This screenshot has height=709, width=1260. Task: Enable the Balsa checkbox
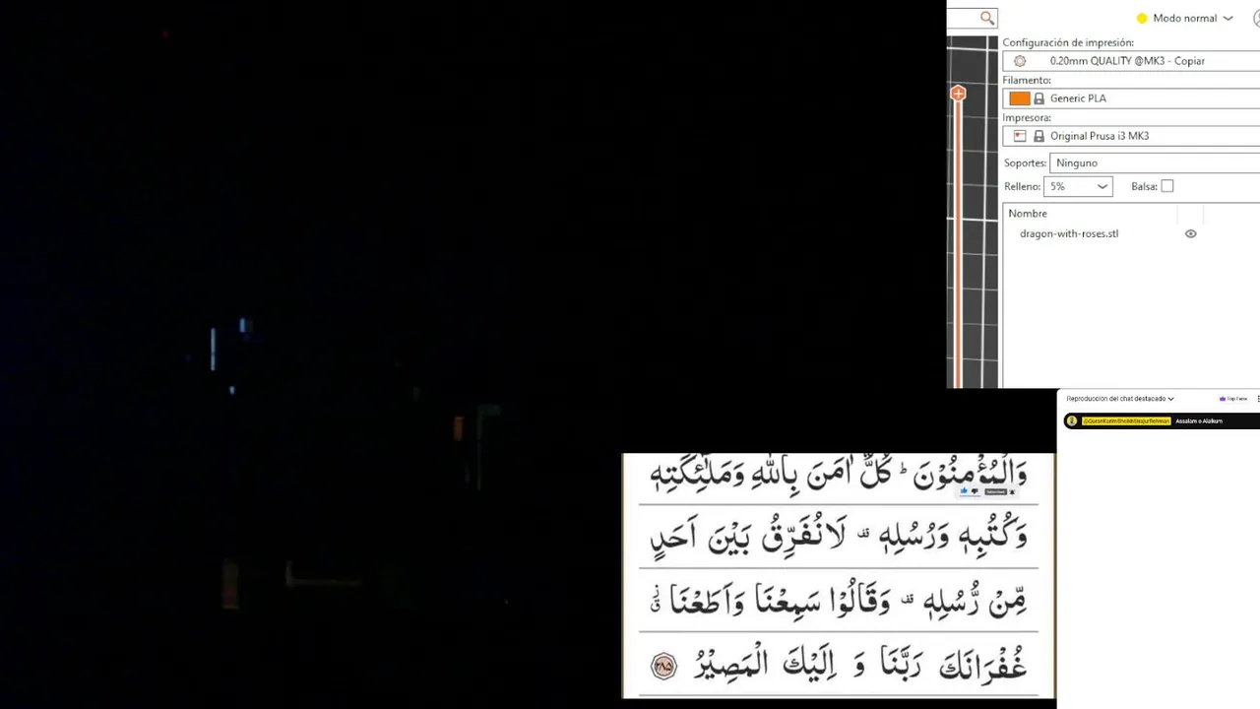[1167, 186]
